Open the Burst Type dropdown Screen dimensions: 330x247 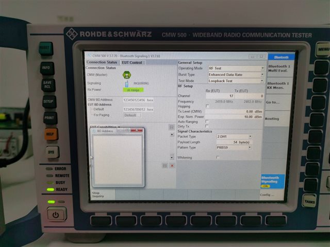(x=262, y=75)
